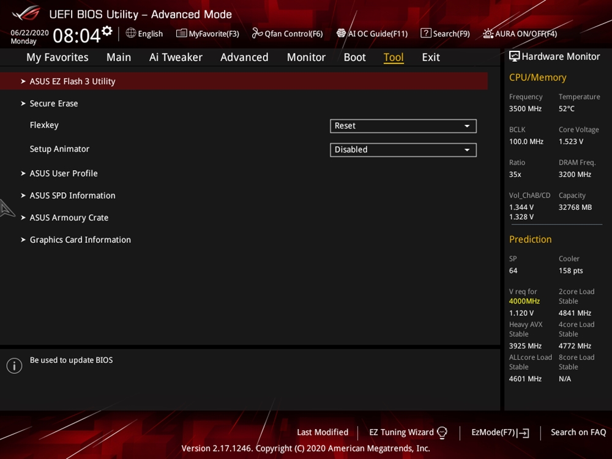The height and width of the screenshot is (459, 612).
Task: Click the 3500 MHz frequency value
Action: (x=525, y=108)
